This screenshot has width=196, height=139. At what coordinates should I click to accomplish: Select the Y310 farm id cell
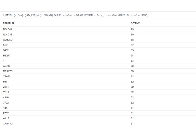coord(6,92)
